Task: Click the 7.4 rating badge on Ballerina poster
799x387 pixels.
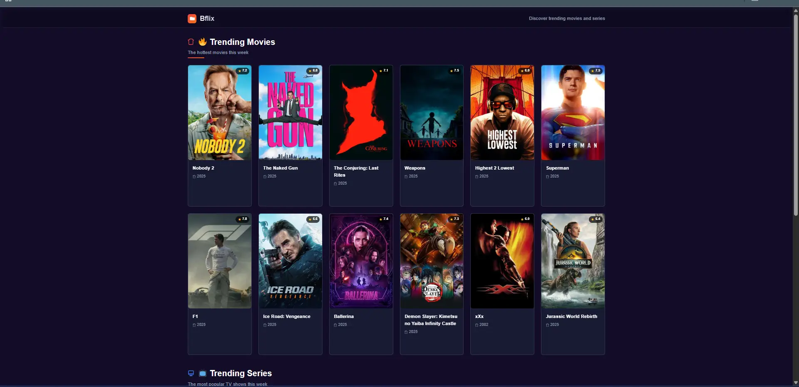Action: 384,219
